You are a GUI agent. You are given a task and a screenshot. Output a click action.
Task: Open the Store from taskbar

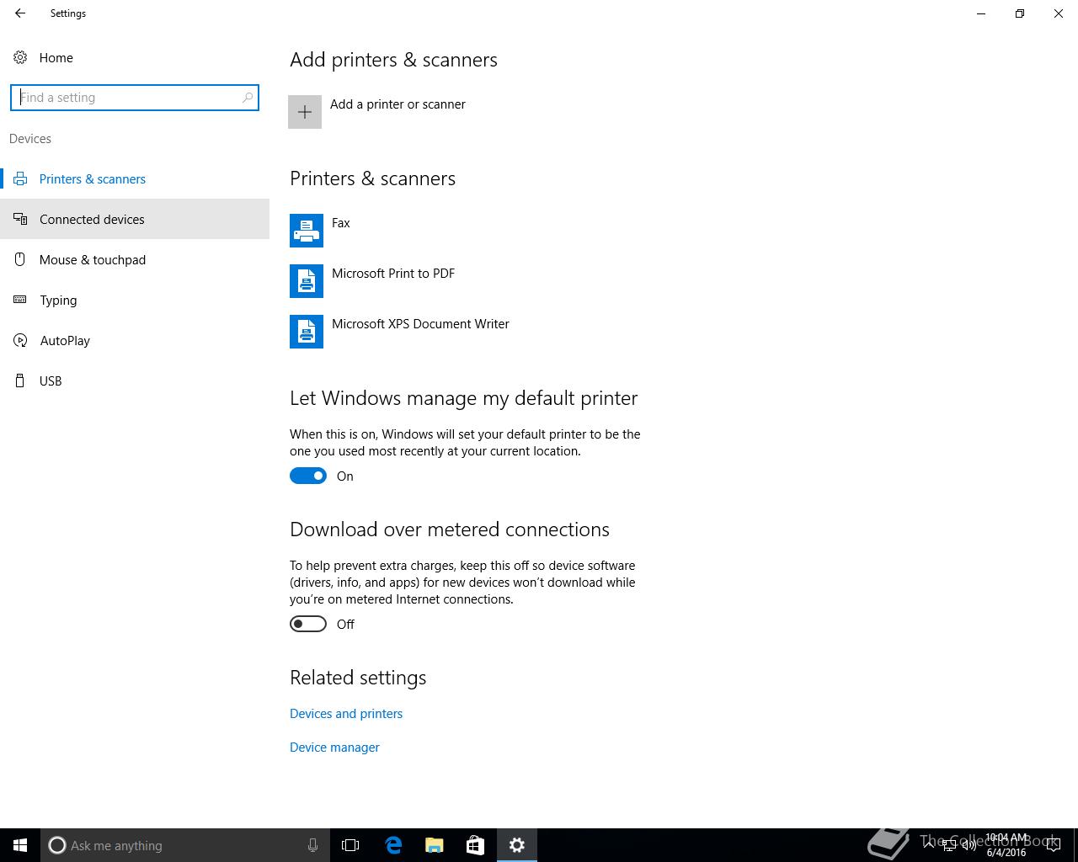(x=475, y=845)
